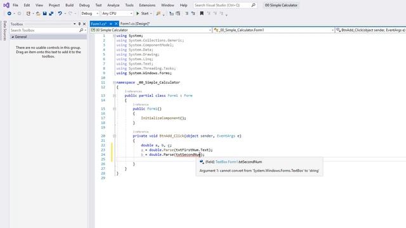Undo the last edit with the Undo icon
This screenshot has height=228, width=406.
click(x=60, y=13)
